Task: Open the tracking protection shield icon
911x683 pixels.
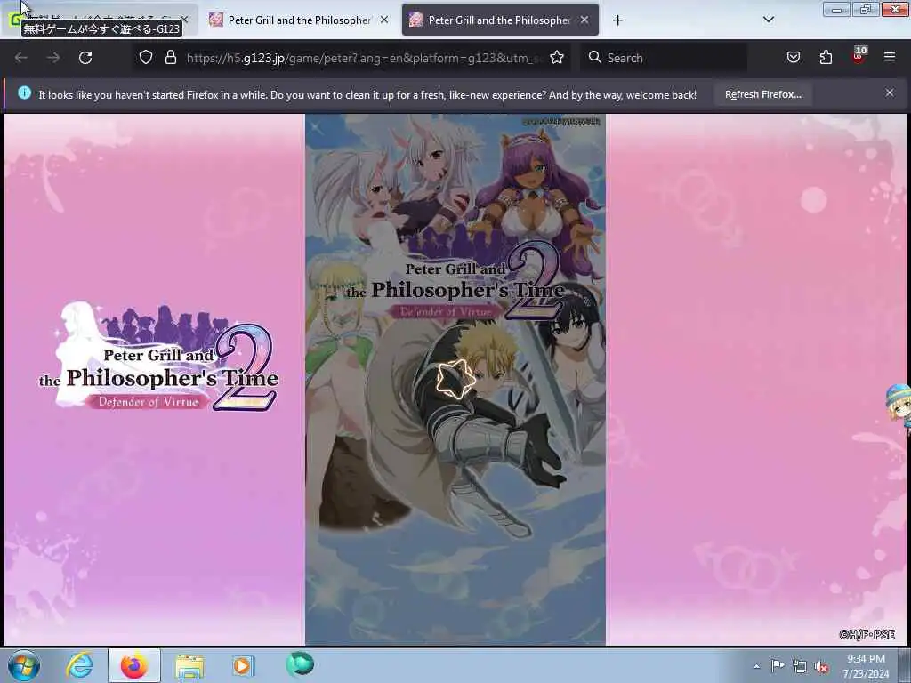Action: (x=146, y=57)
